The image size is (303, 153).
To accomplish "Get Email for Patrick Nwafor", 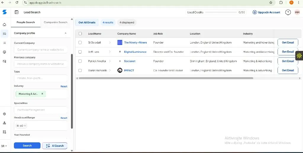I will pyautogui.click(x=288, y=61).
